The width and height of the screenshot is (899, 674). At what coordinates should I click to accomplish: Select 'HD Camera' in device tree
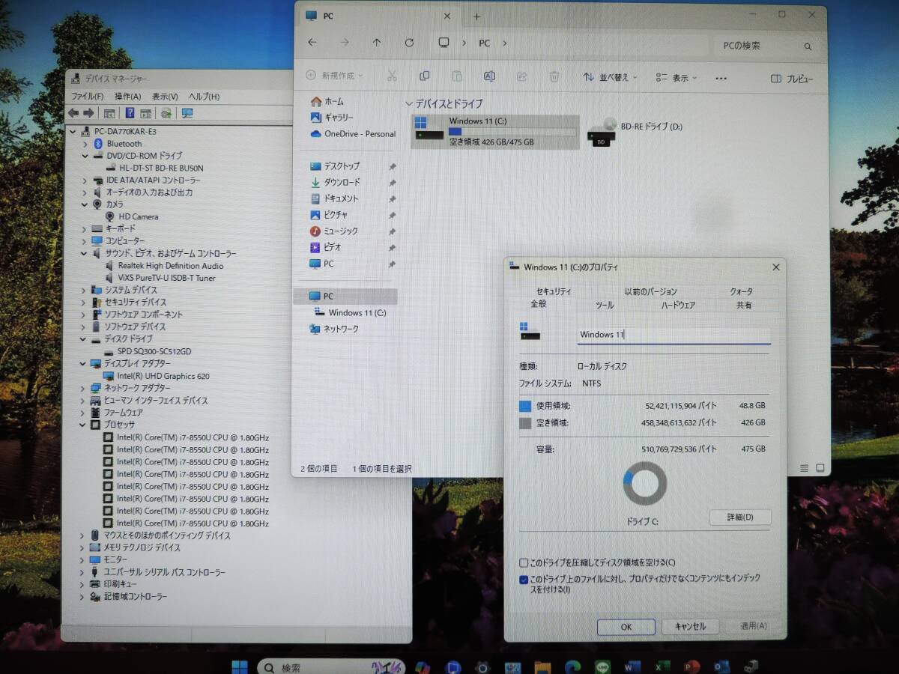click(138, 216)
